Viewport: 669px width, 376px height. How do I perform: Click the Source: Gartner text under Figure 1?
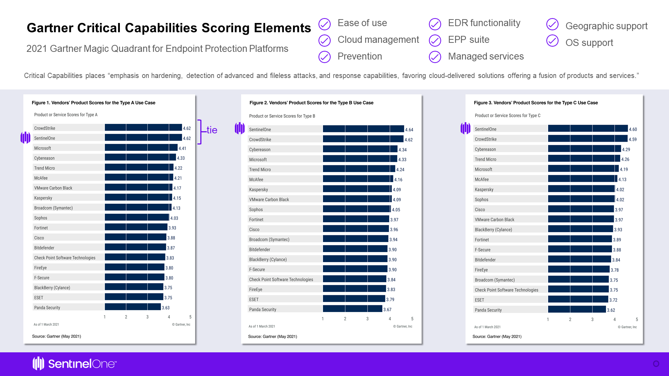pyautogui.click(x=56, y=336)
